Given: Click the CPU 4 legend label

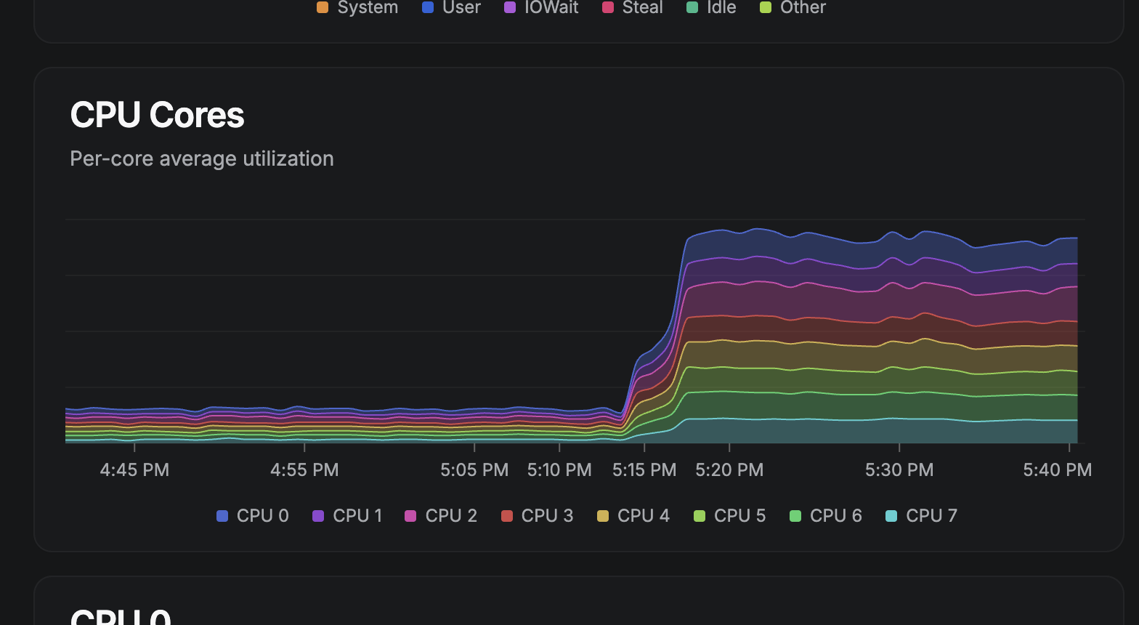Looking at the screenshot, I should (643, 515).
